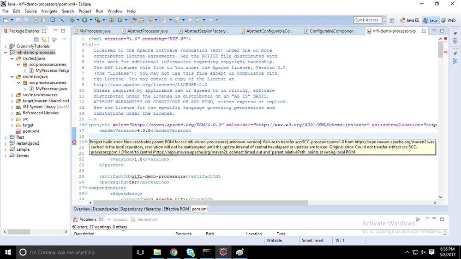Expand the JRE System Library node
This screenshot has width=461, height=259.
click(x=12, y=107)
